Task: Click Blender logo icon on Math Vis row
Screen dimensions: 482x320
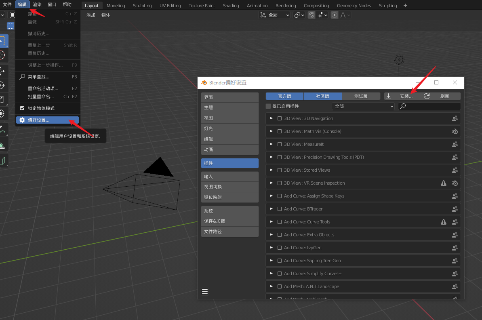Action: click(455, 131)
